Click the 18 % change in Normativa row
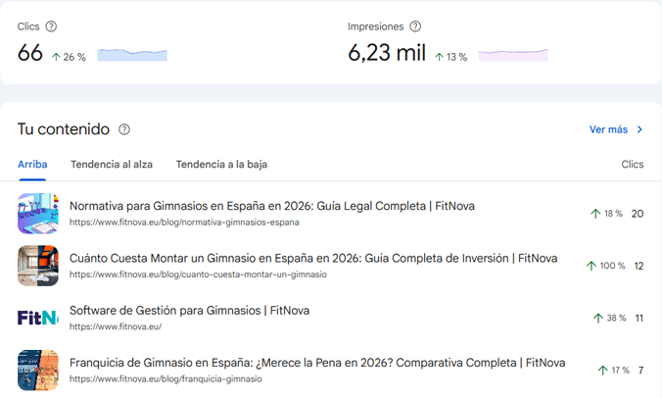Image resolution: width=662 pixels, height=398 pixels. click(x=607, y=214)
